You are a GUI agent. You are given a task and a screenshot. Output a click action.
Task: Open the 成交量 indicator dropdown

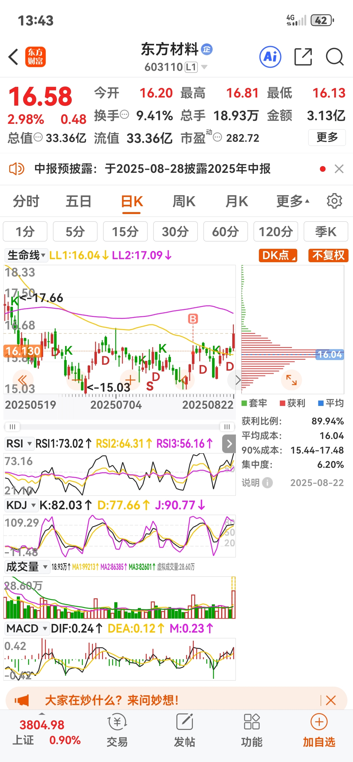[27, 566]
